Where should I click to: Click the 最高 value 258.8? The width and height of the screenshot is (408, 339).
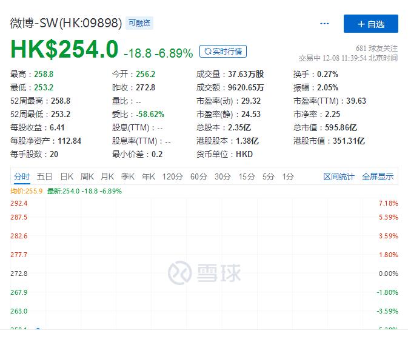[x=44, y=74]
